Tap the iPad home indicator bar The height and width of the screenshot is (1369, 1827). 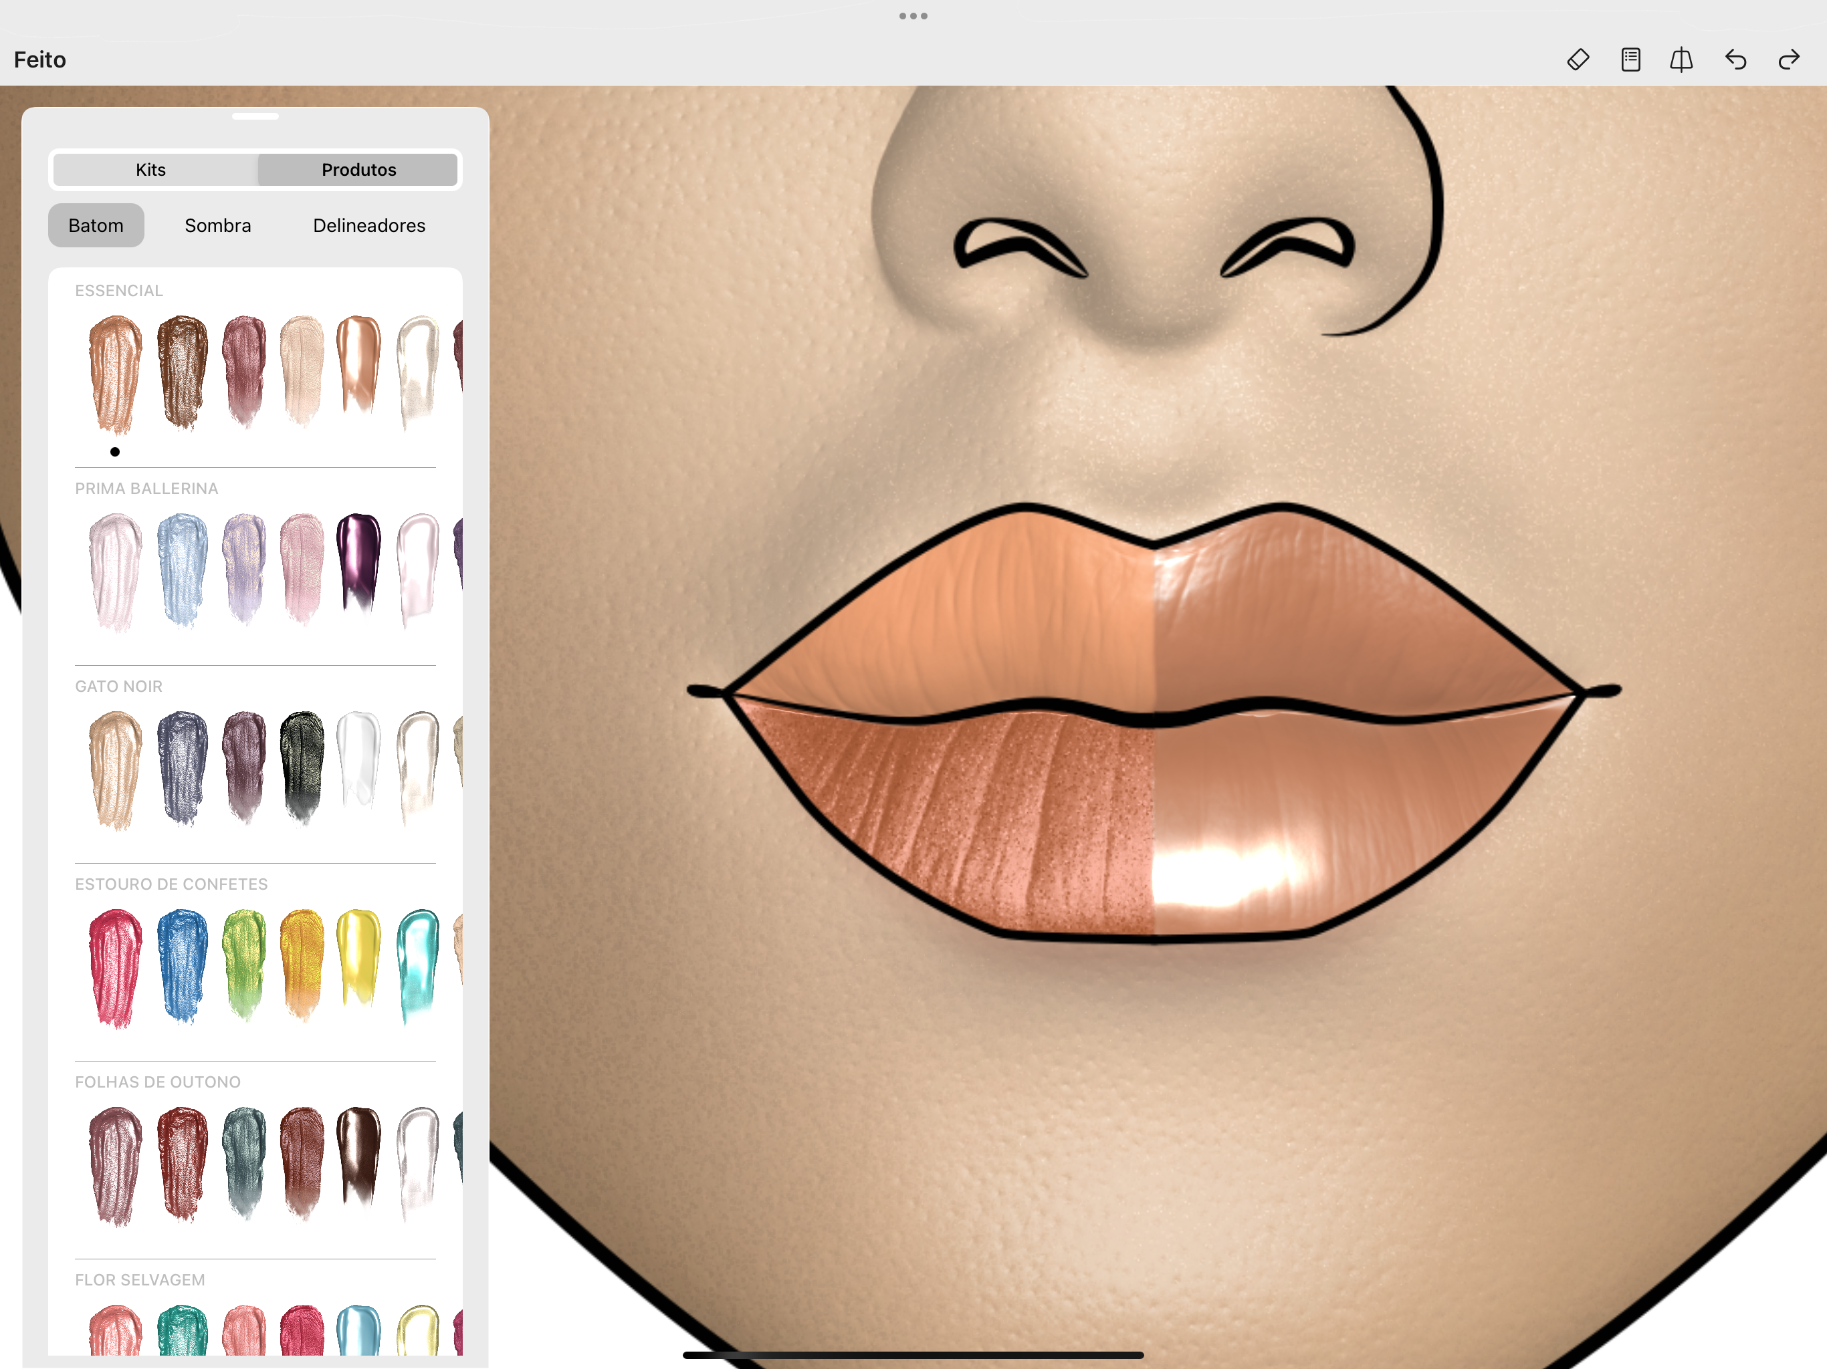pyautogui.click(x=913, y=1355)
